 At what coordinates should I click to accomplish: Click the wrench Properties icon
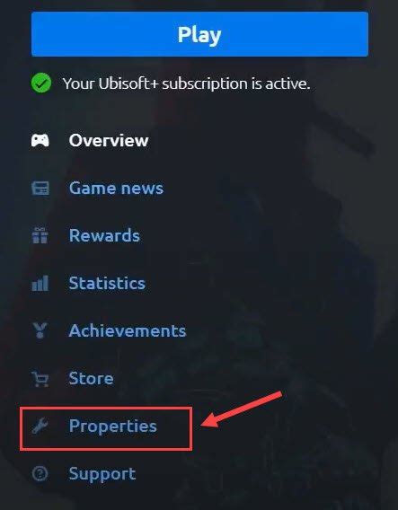click(40, 426)
